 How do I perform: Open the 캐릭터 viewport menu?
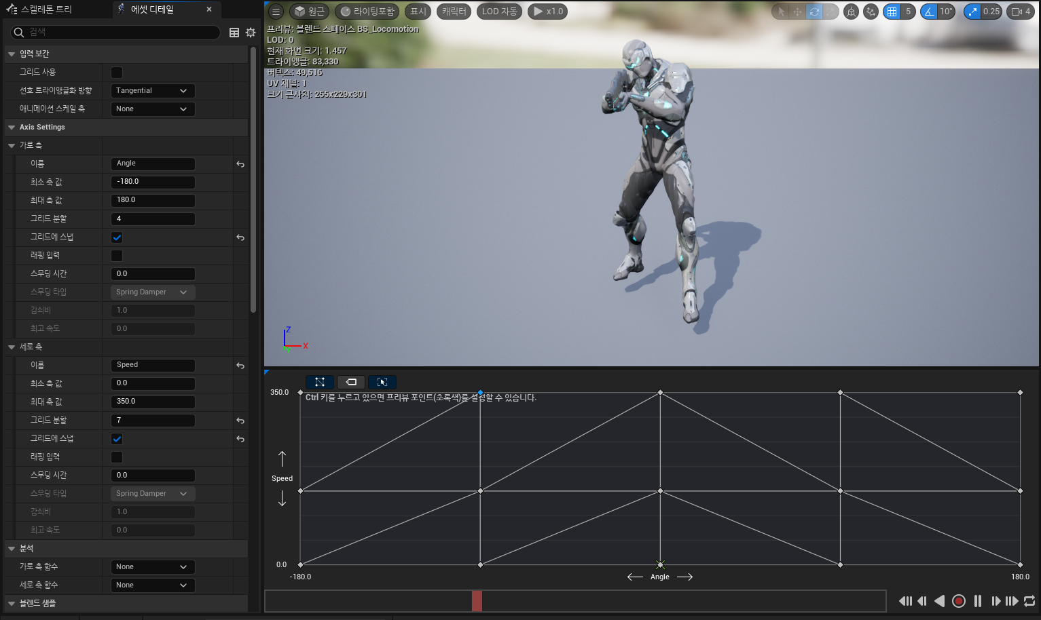[454, 12]
